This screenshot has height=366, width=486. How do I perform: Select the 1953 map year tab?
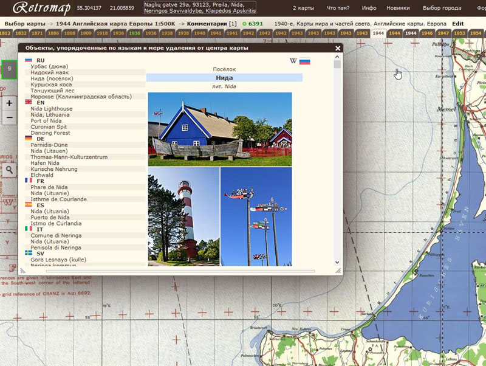[x=460, y=33]
